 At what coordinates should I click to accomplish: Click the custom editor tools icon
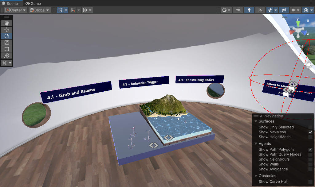pos(4,63)
